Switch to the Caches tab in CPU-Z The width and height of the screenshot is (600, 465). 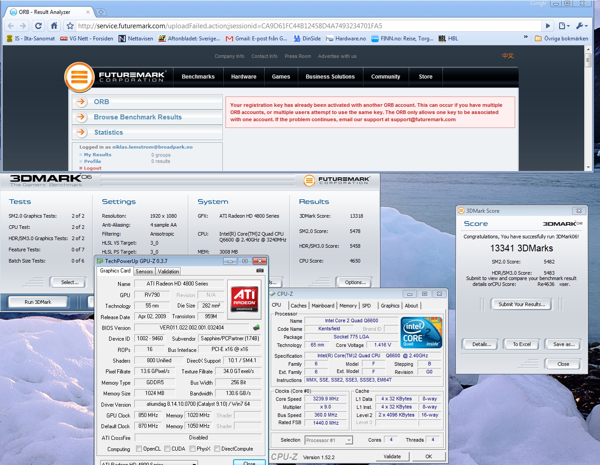pos(298,306)
